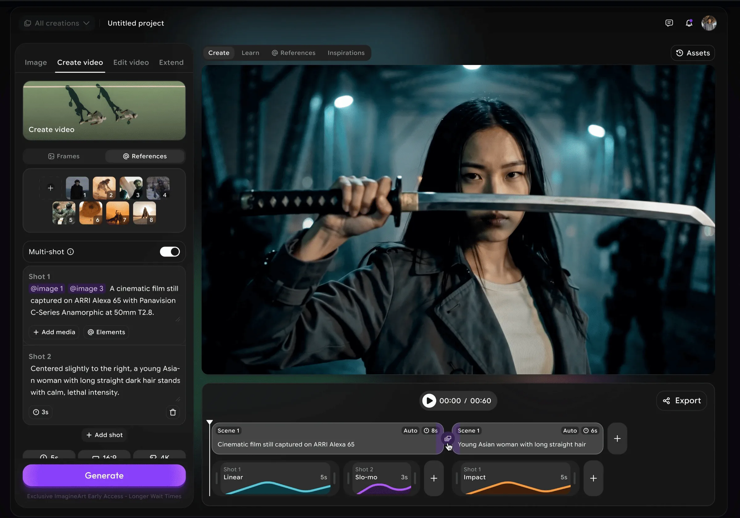Screen dimensions: 740x518
Task: Open the user profile avatar
Action: pos(709,23)
